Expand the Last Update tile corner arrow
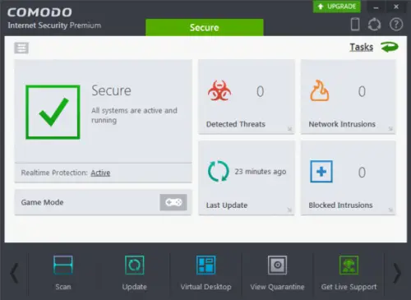The width and height of the screenshot is (411, 300). (x=289, y=210)
